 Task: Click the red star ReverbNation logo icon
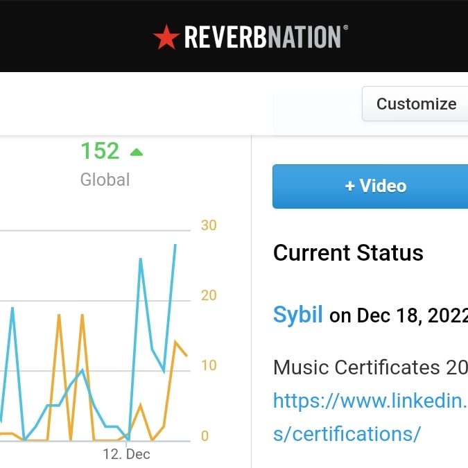pyautogui.click(x=166, y=37)
